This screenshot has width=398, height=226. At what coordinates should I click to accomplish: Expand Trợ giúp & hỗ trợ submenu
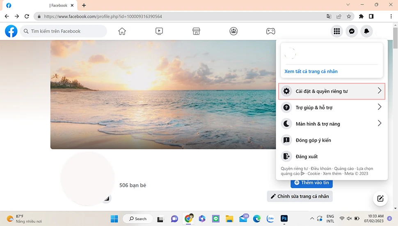[x=332, y=108]
